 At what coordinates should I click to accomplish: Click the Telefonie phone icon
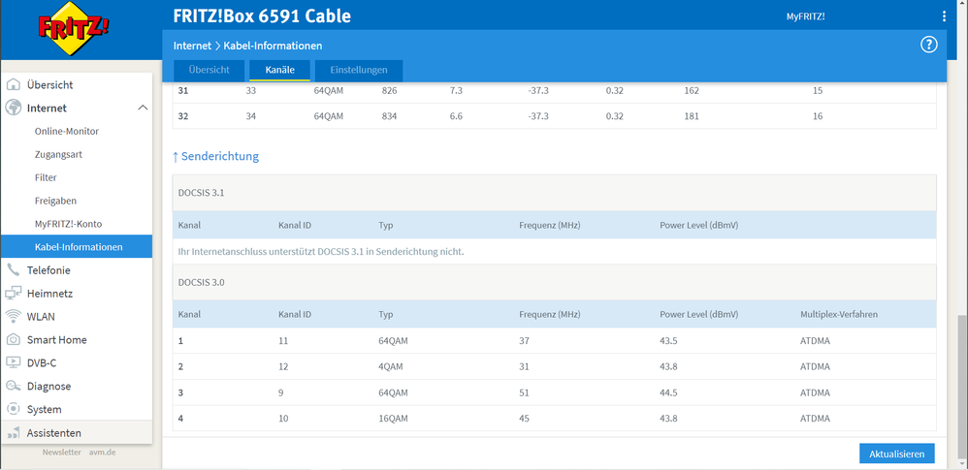point(14,269)
